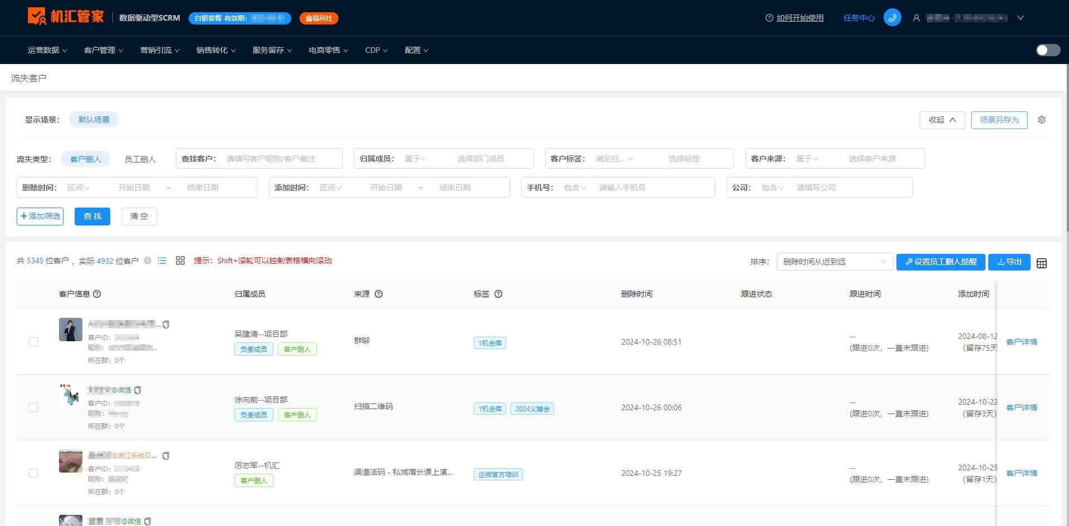
Task: Click 选择标签 field
Action: coord(684,159)
